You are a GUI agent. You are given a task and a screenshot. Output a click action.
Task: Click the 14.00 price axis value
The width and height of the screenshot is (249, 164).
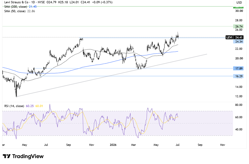coord(239,87)
